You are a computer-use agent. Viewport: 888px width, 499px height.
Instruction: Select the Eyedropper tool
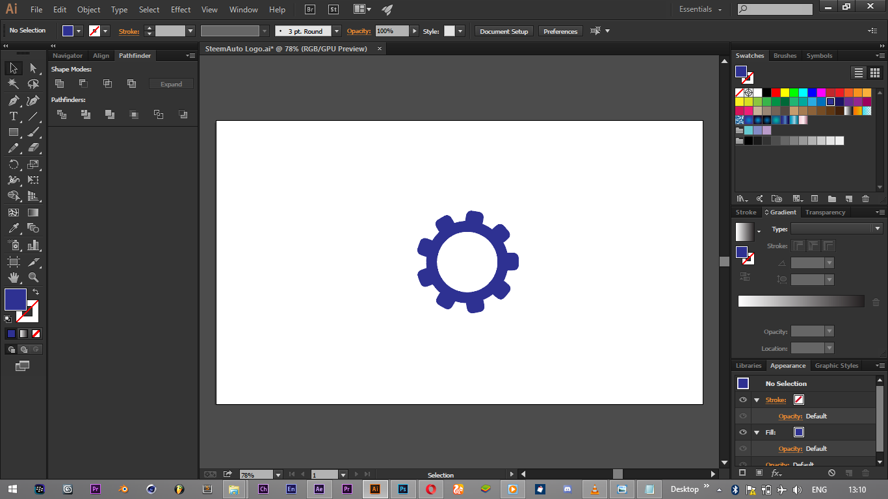tap(13, 228)
